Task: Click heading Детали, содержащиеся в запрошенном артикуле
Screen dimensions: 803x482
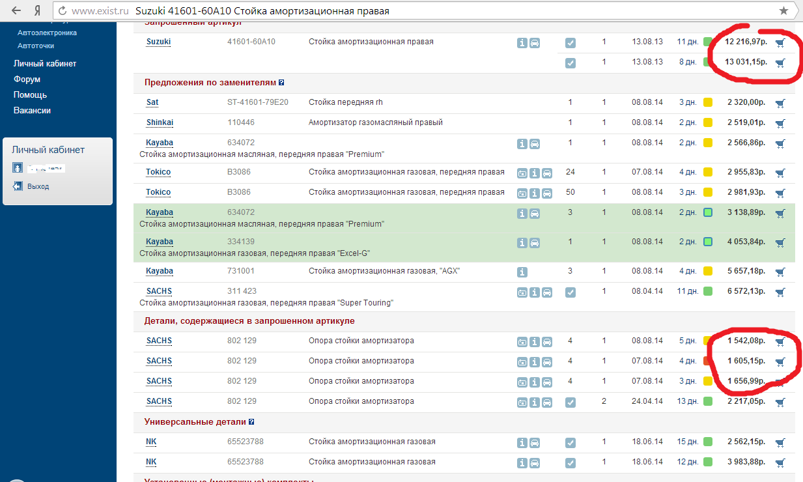Action: pos(249,321)
